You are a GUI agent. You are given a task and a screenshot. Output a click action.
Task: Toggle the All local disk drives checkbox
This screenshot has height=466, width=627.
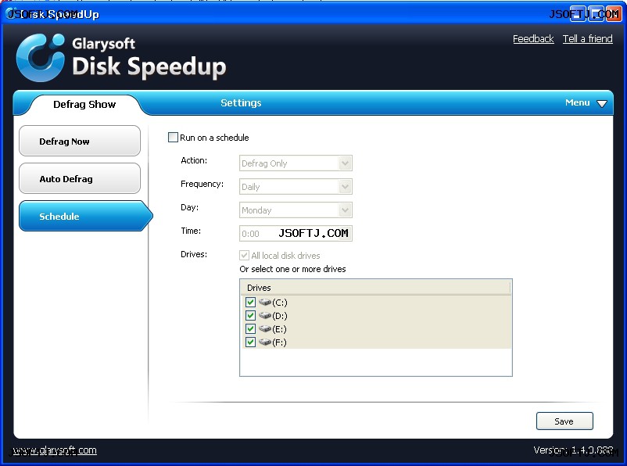(245, 255)
